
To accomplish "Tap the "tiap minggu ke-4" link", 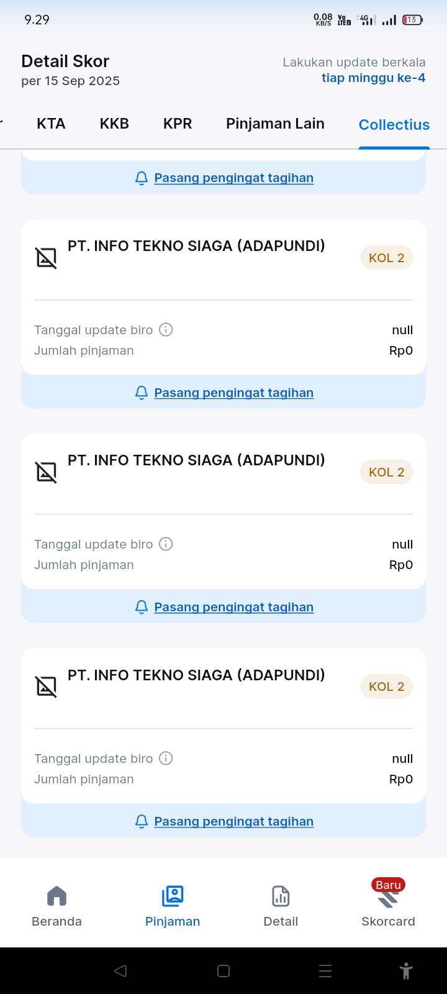I will point(373,78).
